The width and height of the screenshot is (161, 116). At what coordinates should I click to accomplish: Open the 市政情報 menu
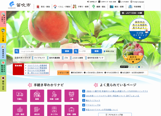tap(135, 7)
